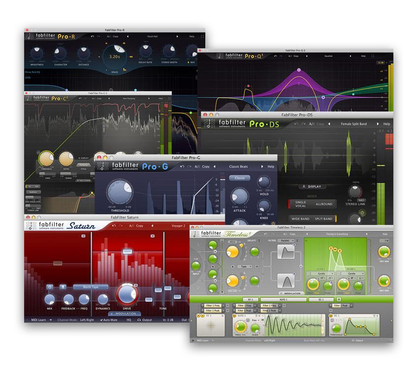Click the fullscreen icon in Pro-R
The height and width of the screenshot is (370, 417).
(202, 37)
